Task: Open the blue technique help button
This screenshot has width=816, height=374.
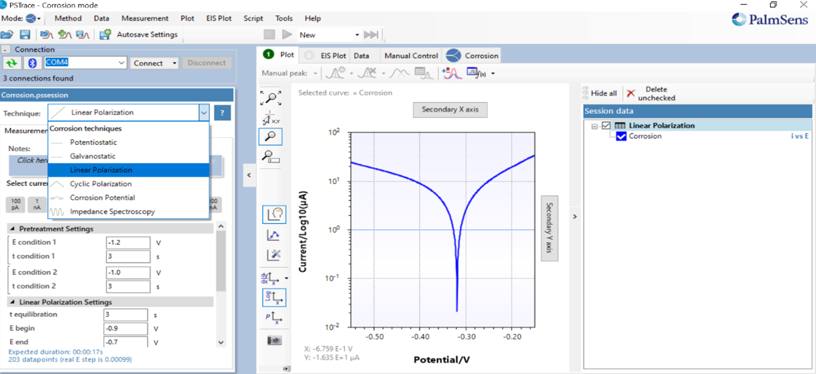Action: [x=222, y=113]
